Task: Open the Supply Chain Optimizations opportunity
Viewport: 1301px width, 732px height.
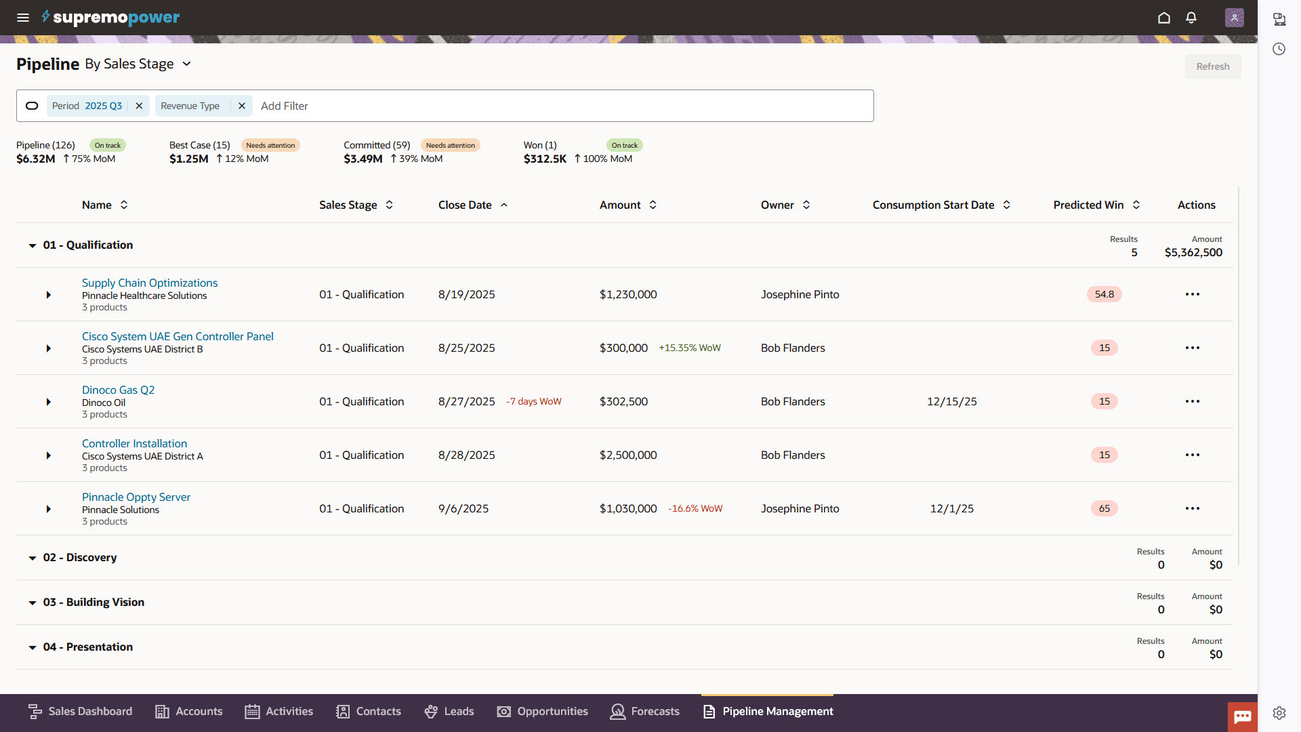Action: click(x=150, y=283)
